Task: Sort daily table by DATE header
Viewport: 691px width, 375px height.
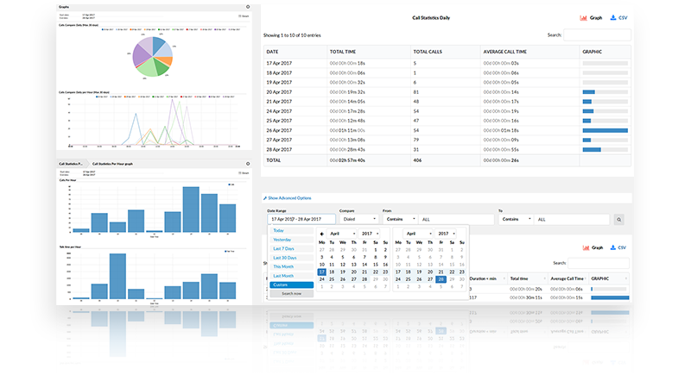Action: click(295, 52)
